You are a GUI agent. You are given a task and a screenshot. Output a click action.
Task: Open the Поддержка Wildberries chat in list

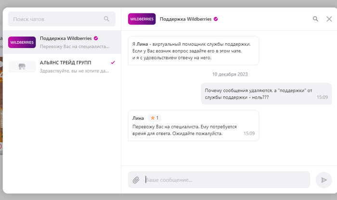(x=62, y=42)
